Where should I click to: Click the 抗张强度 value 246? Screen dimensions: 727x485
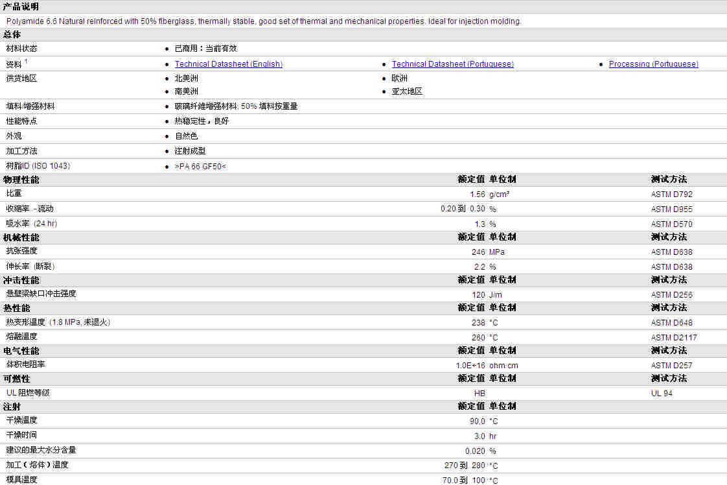click(x=478, y=252)
